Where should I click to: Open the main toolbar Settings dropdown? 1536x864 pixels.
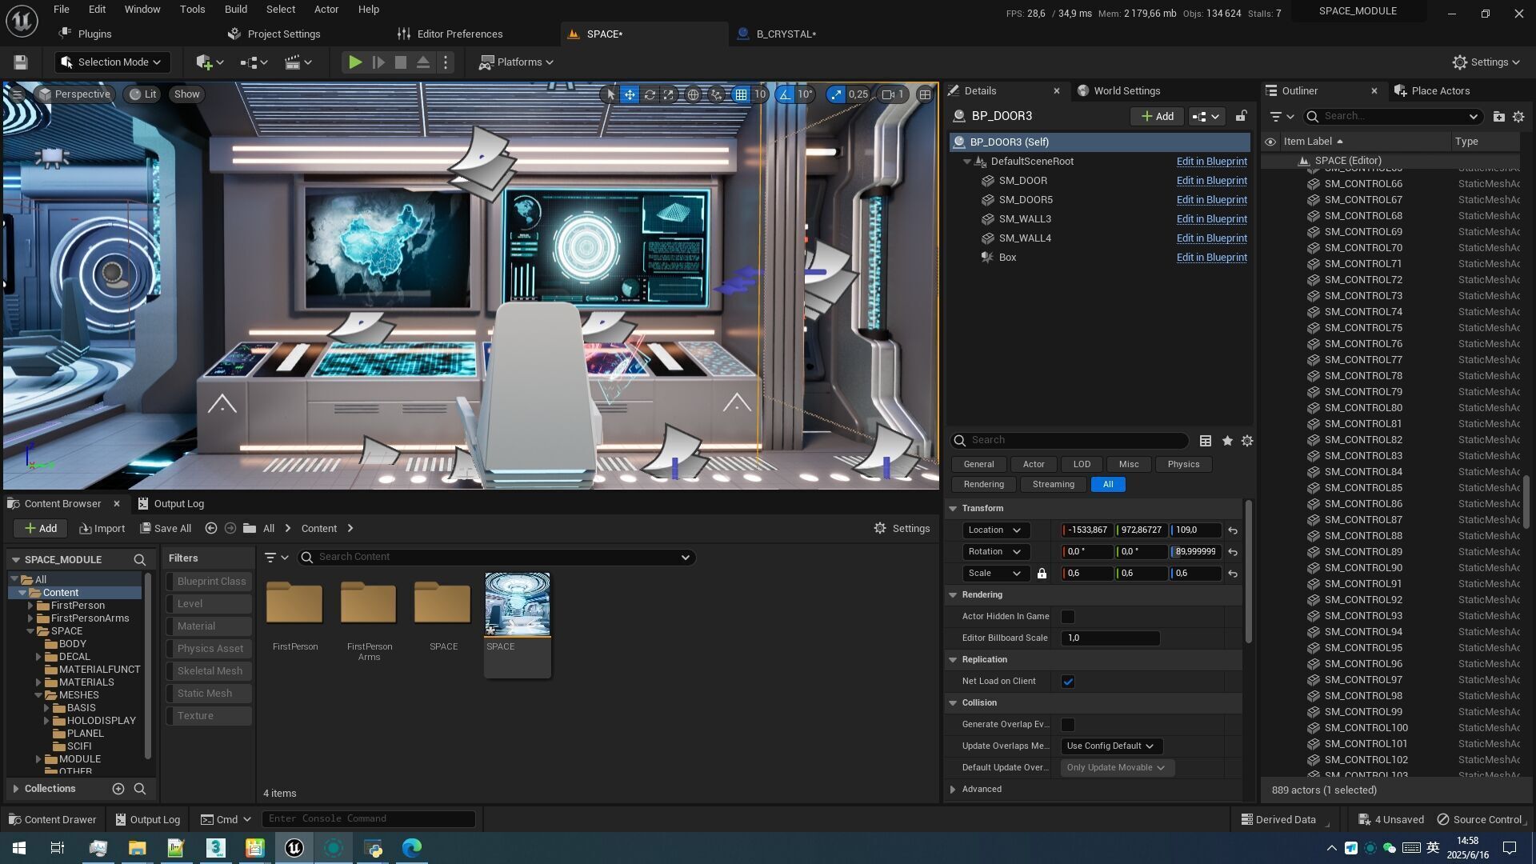point(1486,62)
